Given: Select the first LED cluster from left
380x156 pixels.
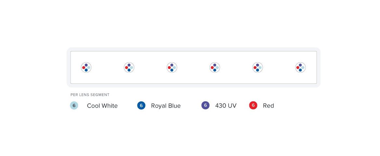Looking at the screenshot, I should tap(86, 67).
